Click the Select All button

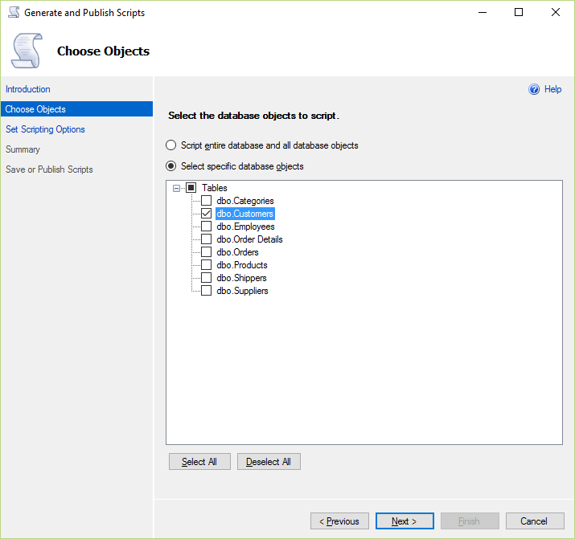(199, 462)
